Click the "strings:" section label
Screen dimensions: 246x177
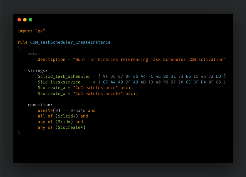38,71
